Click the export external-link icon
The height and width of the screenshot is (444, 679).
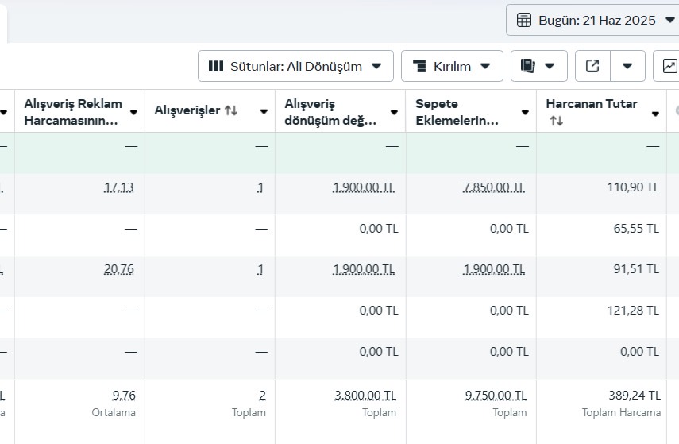[x=592, y=66]
